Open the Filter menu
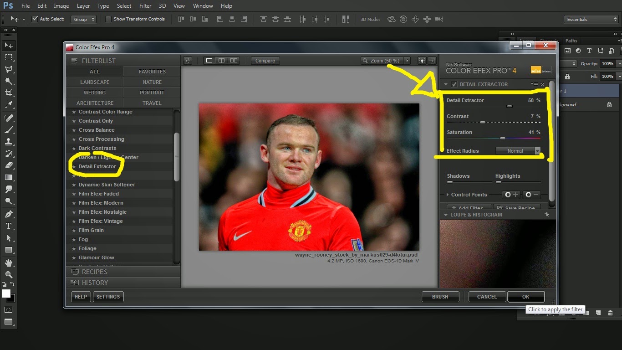The image size is (622, 350). (x=145, y=6)
